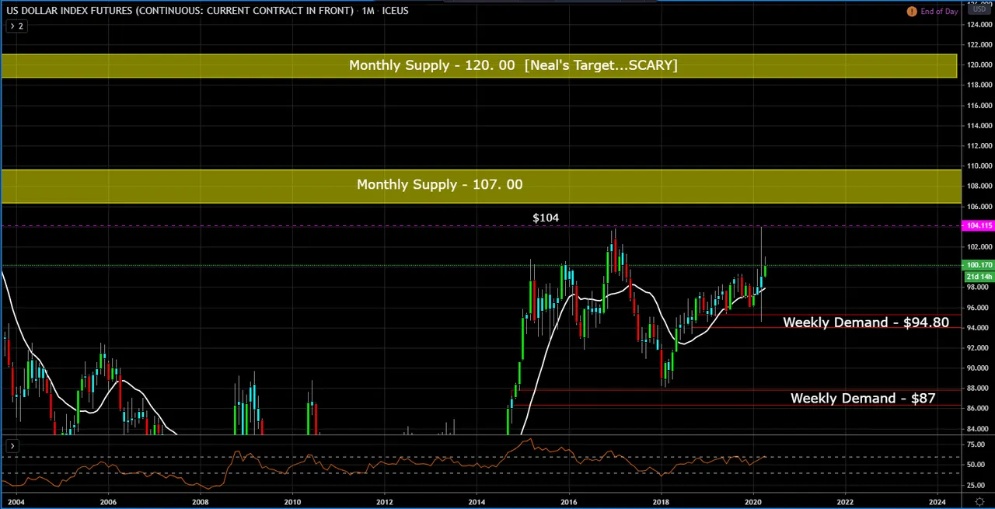Click the 2024 label on time axis
Viewport: 995px width, 509px height.
pos(937,502)
